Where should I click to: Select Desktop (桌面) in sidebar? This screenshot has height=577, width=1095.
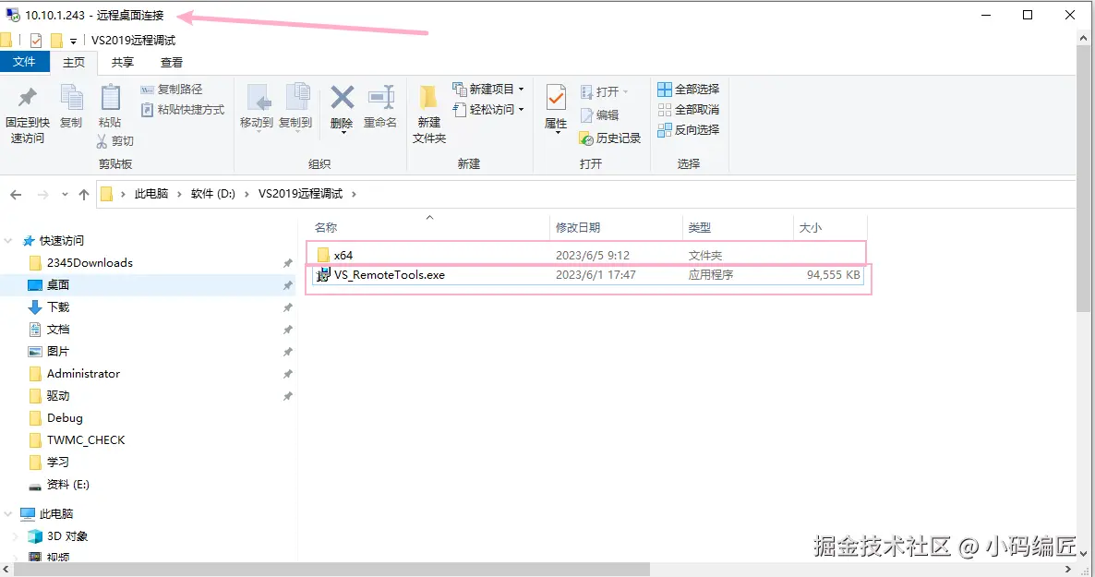[x=58, y=285]
